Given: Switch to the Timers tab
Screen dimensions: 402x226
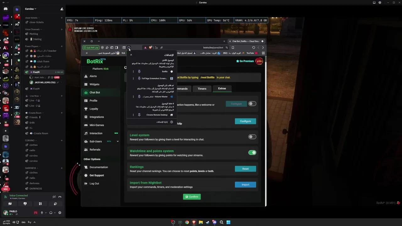Looking at the screenshot, I should coord(202,89).
